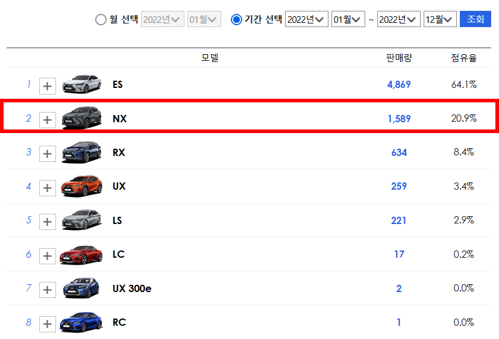Click the 2.9% market share value

463,220
